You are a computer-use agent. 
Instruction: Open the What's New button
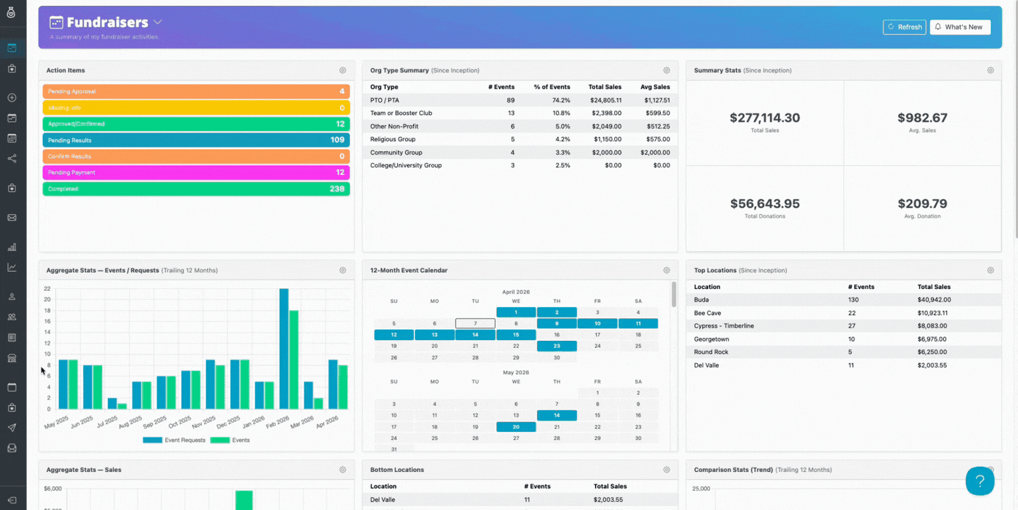click(x=960, y=27)
